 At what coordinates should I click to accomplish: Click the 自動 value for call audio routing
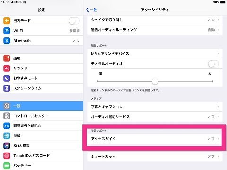click(x=211, y=30)
